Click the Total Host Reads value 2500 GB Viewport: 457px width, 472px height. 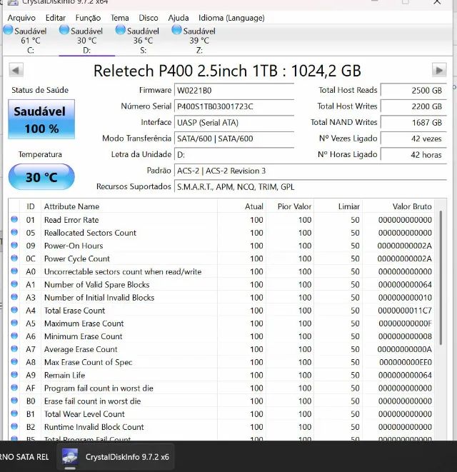(413, 90)
